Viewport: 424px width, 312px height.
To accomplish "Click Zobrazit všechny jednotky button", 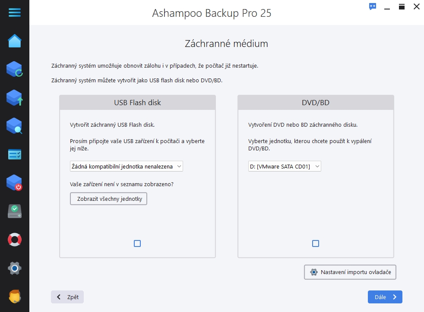I will point(108,199).
